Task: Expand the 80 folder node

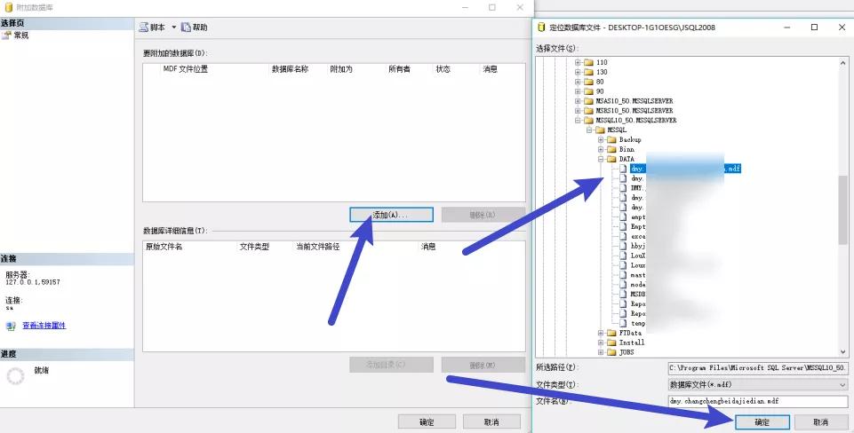Action: (x=578, y=82)
